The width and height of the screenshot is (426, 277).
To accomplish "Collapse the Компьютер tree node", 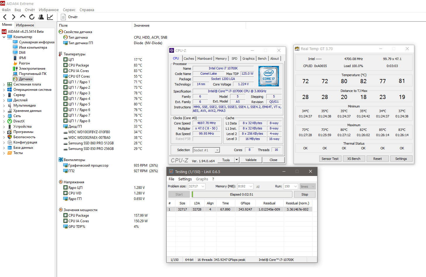I will tap(4, 37).
